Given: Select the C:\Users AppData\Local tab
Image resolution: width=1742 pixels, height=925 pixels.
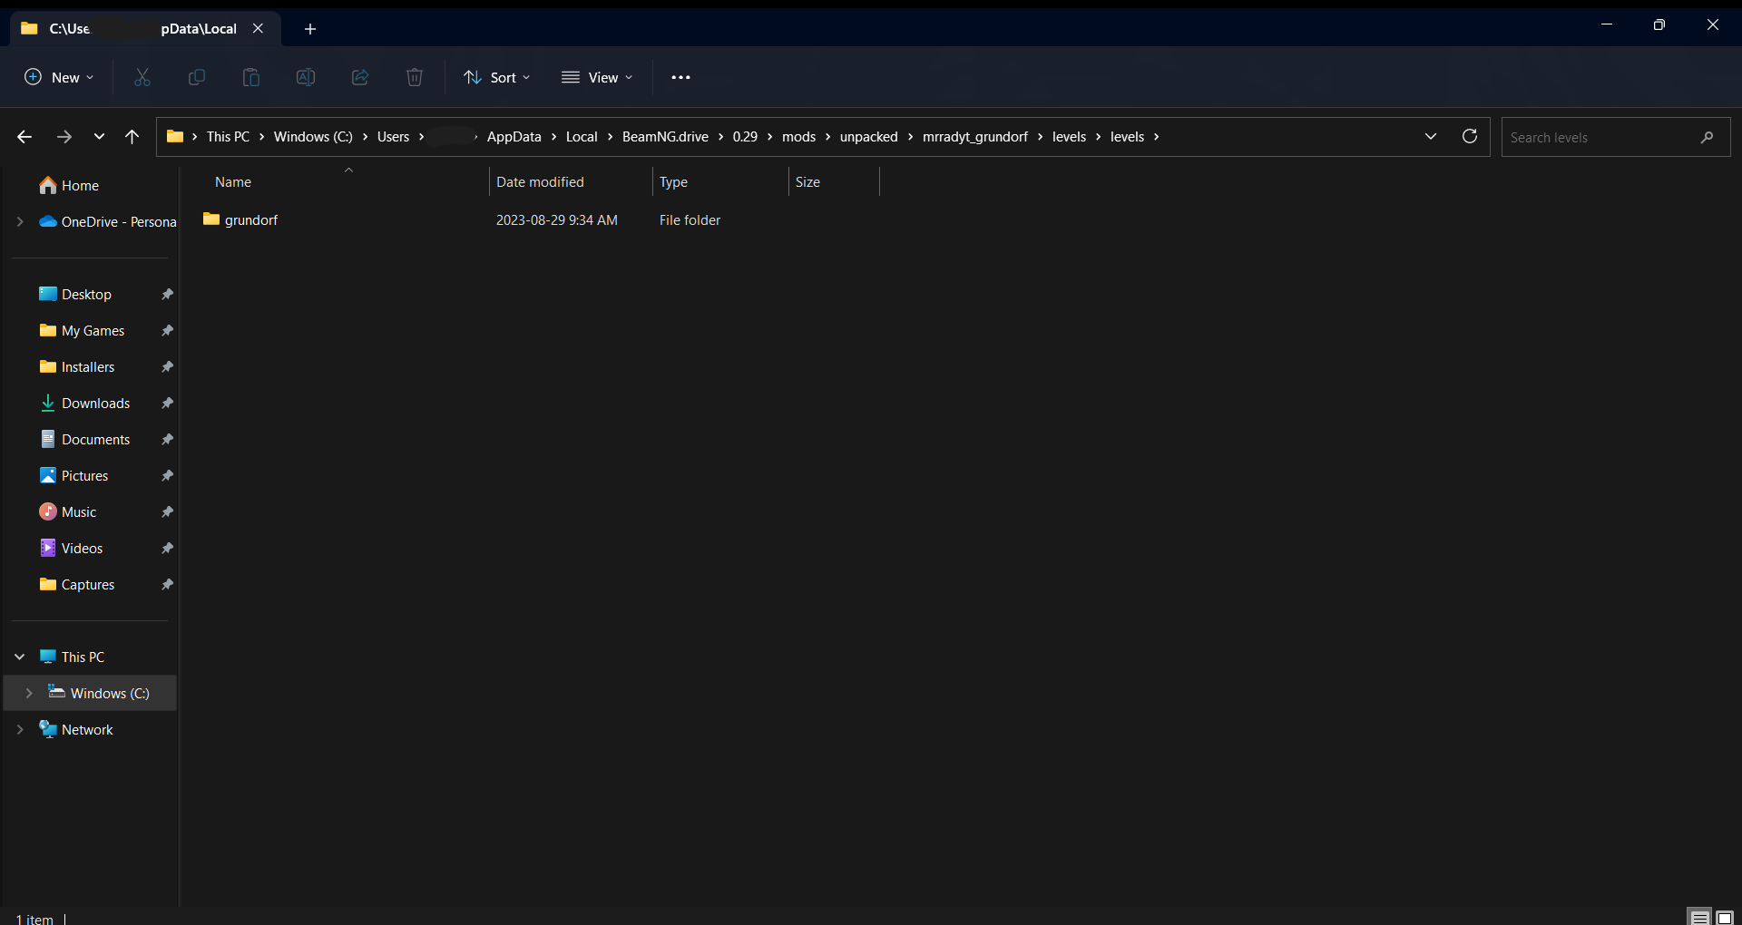Looking at the screenshot, I should click(x=145, y=29).
